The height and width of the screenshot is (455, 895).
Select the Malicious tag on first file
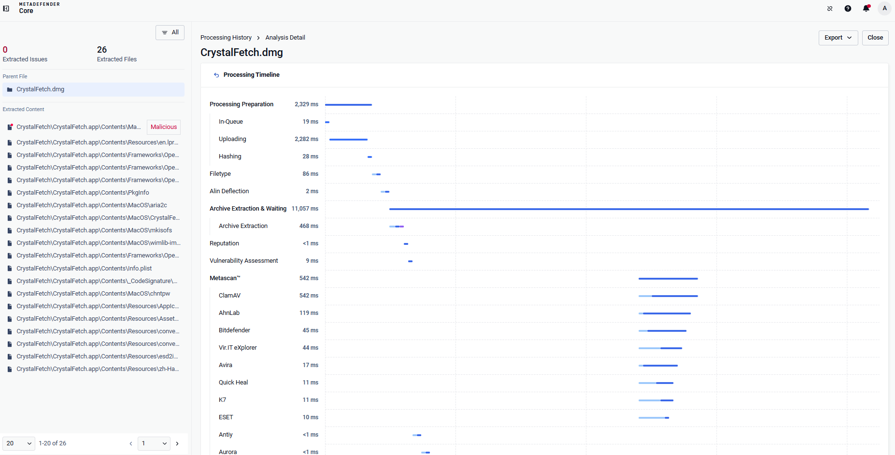coord(164,127)
